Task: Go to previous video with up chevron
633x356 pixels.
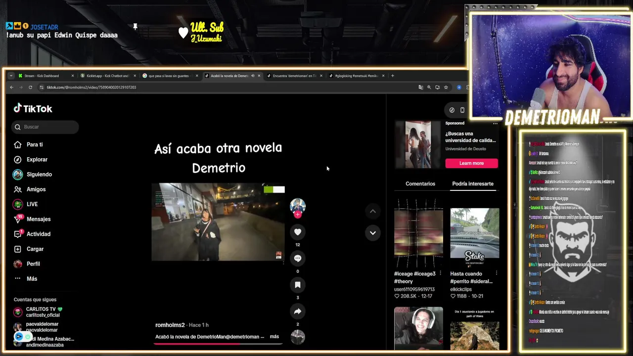Action: point(373,211)
